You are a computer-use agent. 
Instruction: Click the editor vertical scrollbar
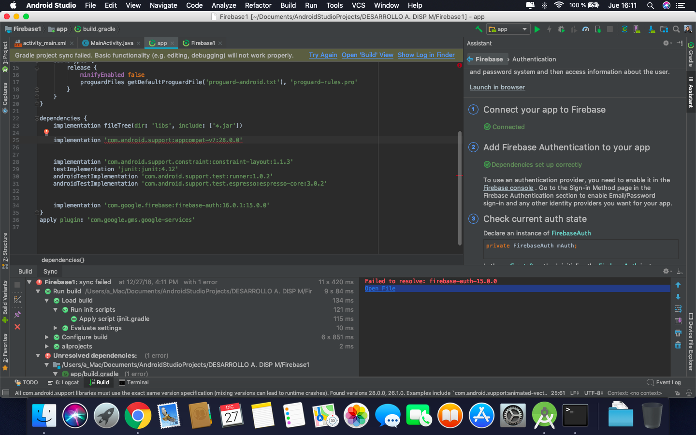coord(460,188)
